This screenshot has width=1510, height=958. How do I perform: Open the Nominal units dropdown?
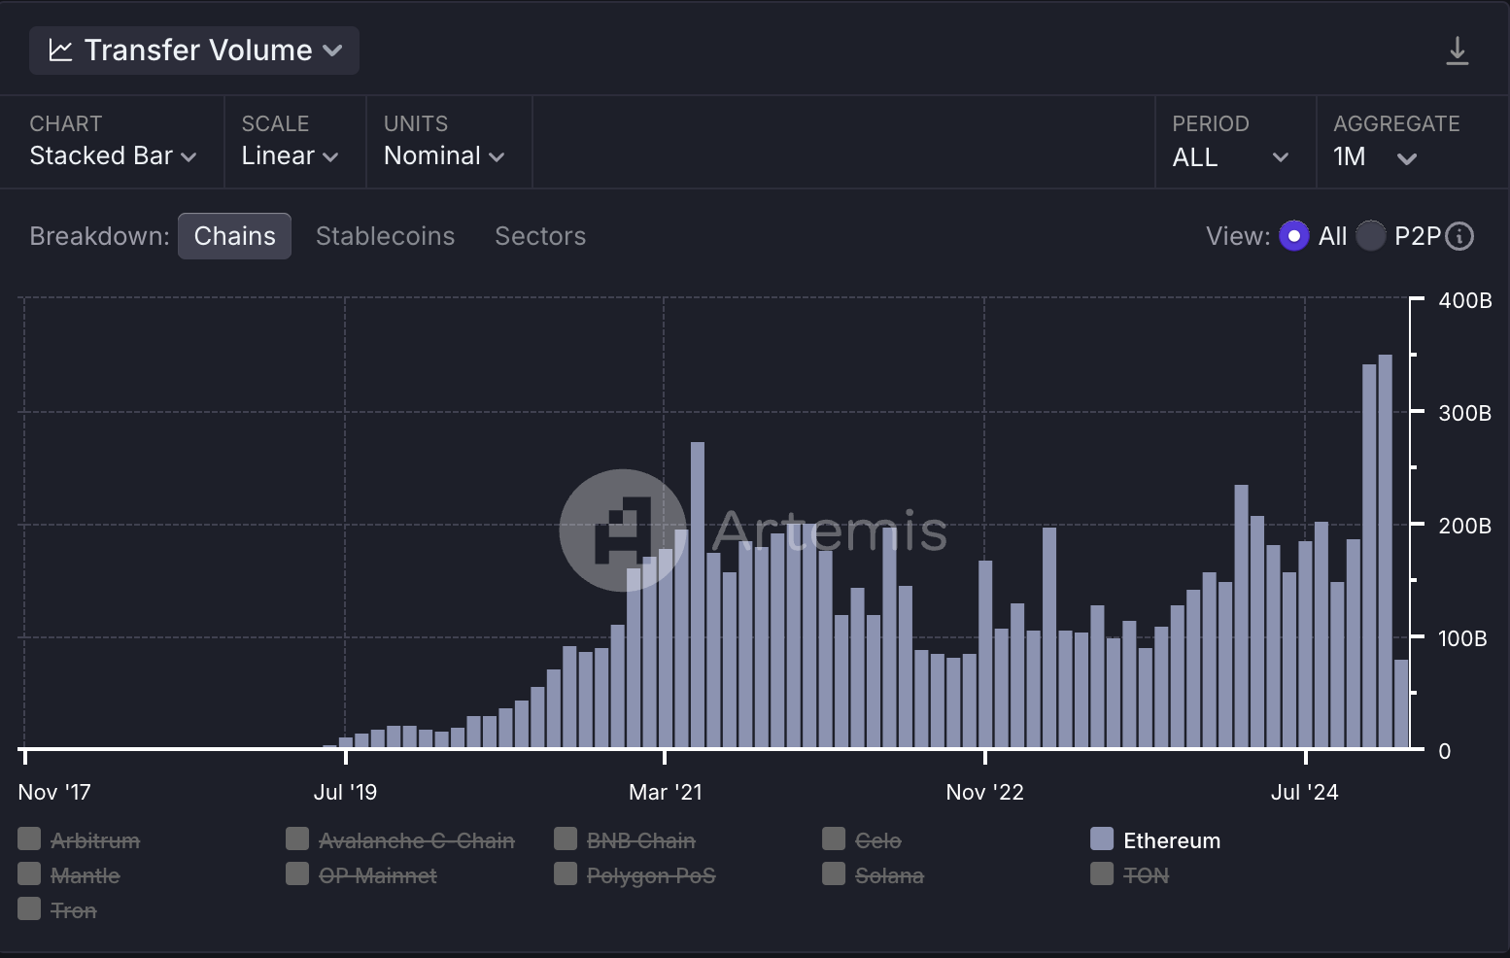coord(444,155)
